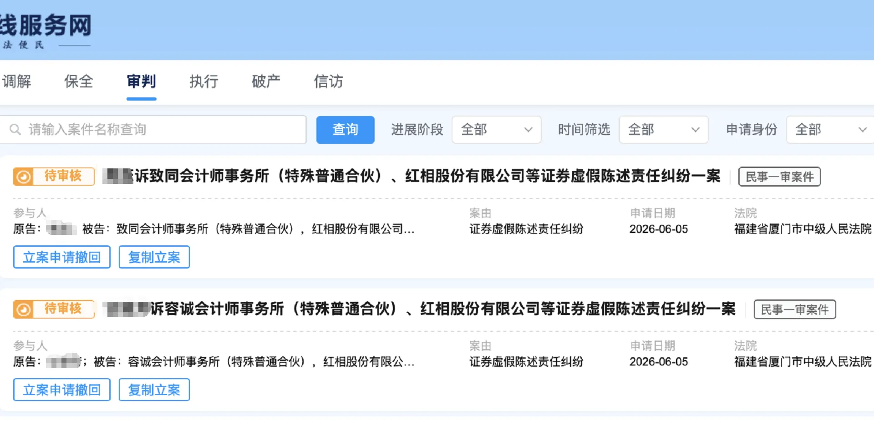Click date 2026-06-05 in 致同 case
This screenshot has width=874, height=421.
659,229
